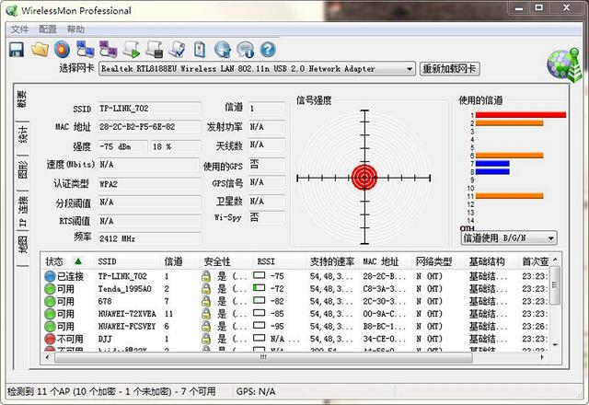
Task: Open the 选择网卡 adapter dropdown
Action: tap(257, 69)
